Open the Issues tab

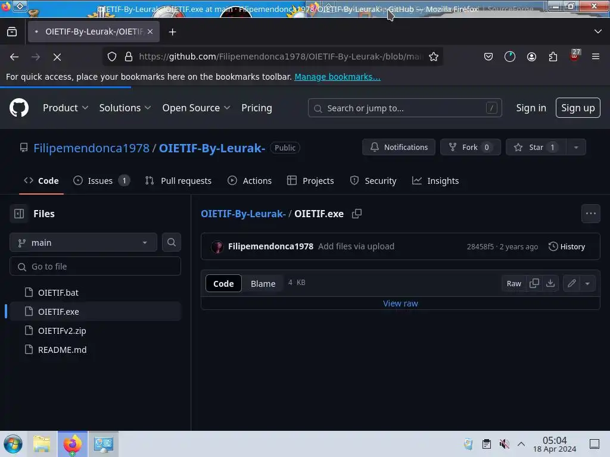point(101,181)
